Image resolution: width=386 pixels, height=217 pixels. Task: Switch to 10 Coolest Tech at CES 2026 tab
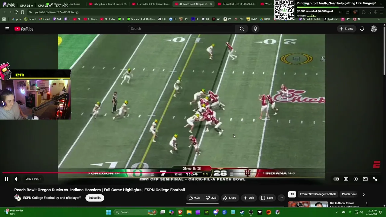[236, 4]
